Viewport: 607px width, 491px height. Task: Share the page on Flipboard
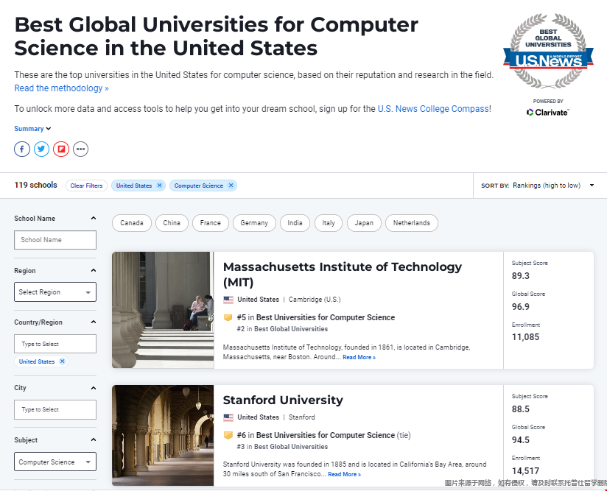point(61,149)
